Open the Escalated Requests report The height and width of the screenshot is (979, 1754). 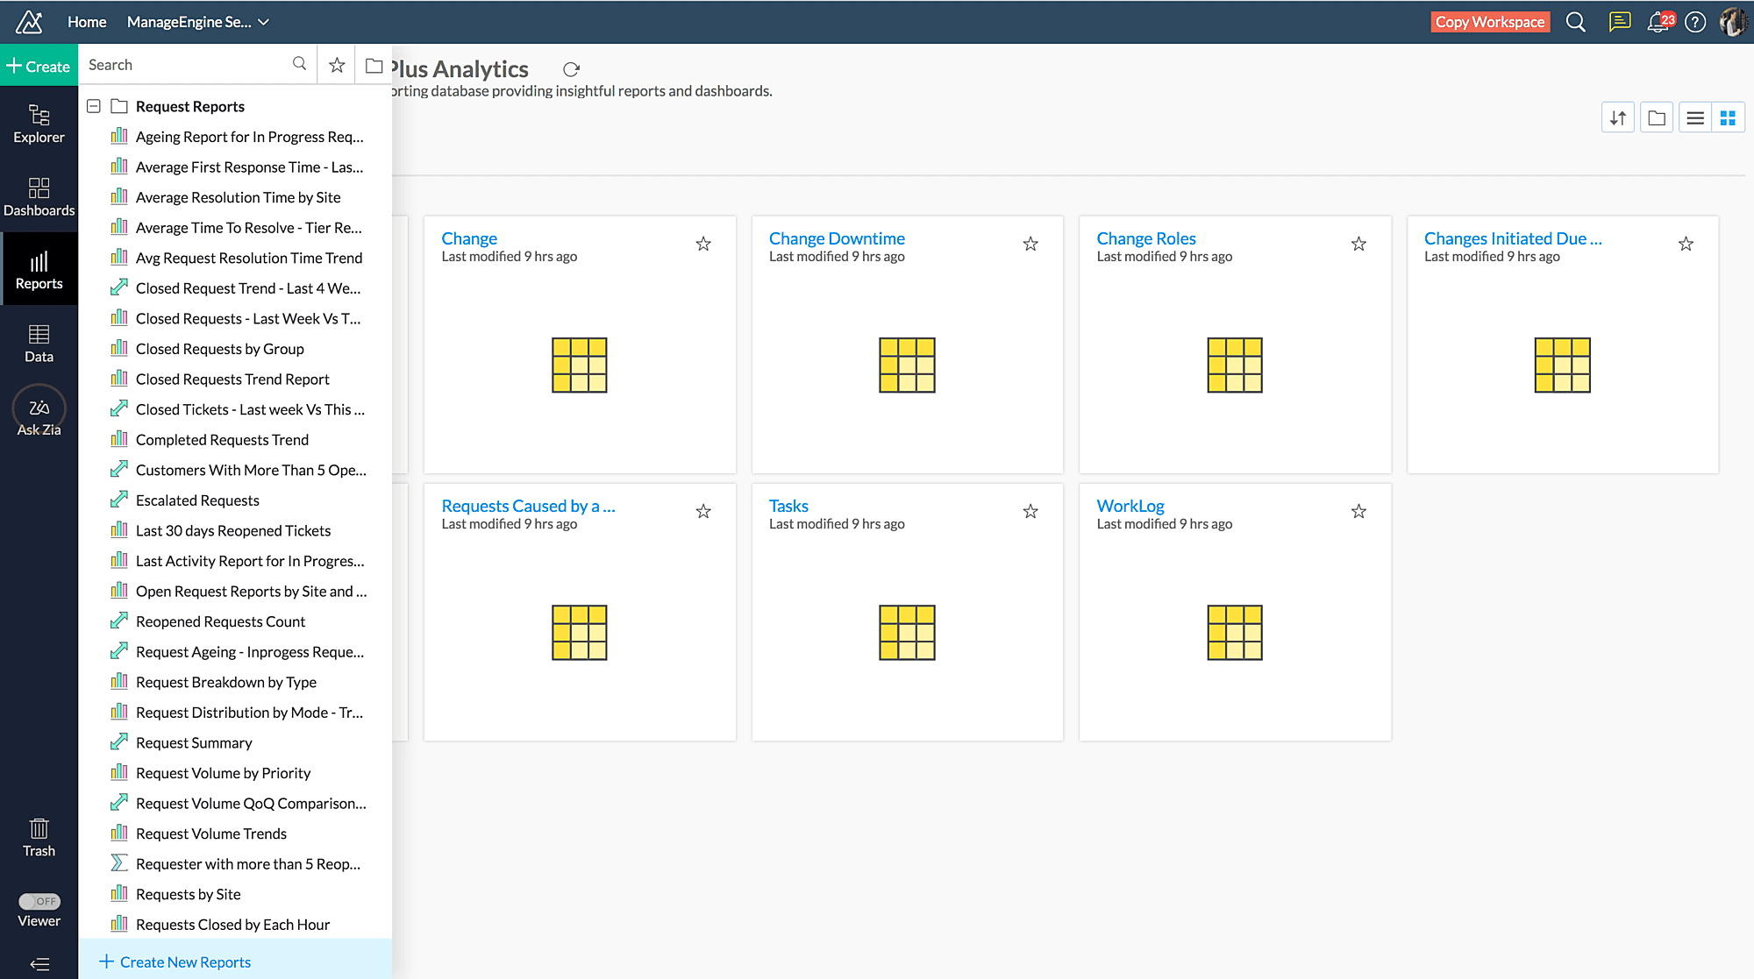197,500
